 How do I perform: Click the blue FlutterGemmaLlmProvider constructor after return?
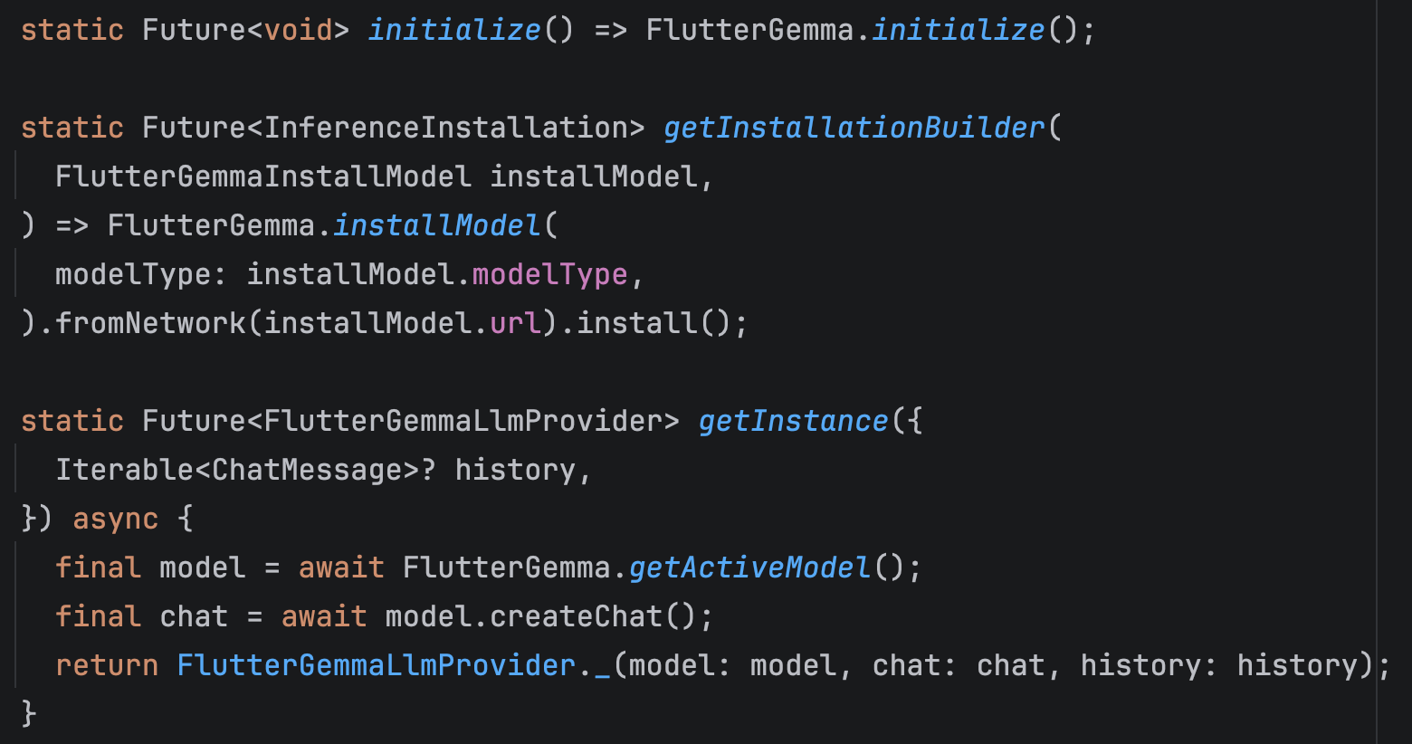(x=376, y=665)
